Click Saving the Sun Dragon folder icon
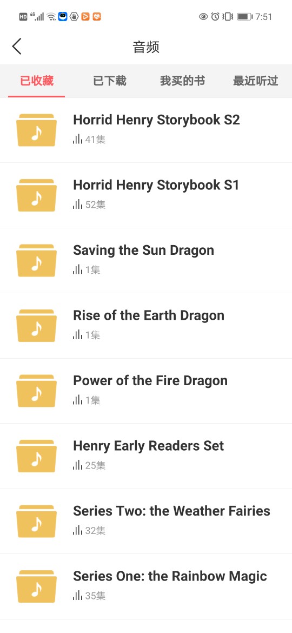Screen dimensions: 292x633 (x=36, y=260)
